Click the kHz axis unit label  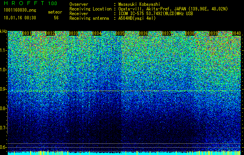pyautogui.click(x=3, y=31)
